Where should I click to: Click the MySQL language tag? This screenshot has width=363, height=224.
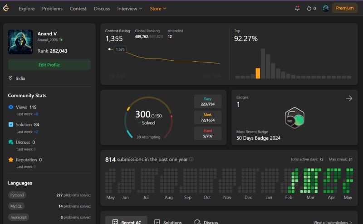coord(16,206)
